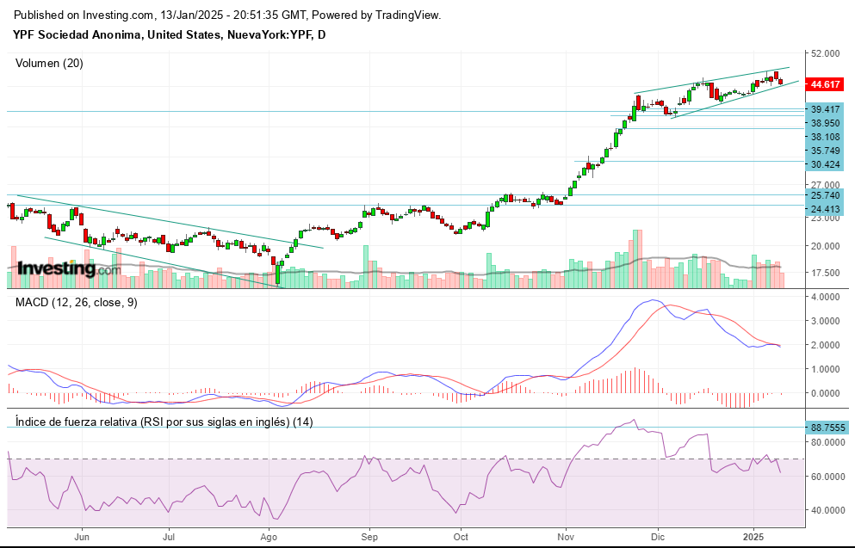Click the 20.000 price axis label
Viewport: 855px width, 548px height.
(825, 246)
